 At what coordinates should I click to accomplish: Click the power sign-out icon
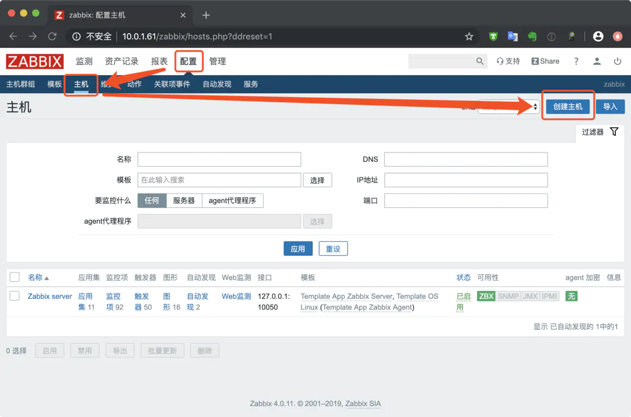(x=618, y=61)
